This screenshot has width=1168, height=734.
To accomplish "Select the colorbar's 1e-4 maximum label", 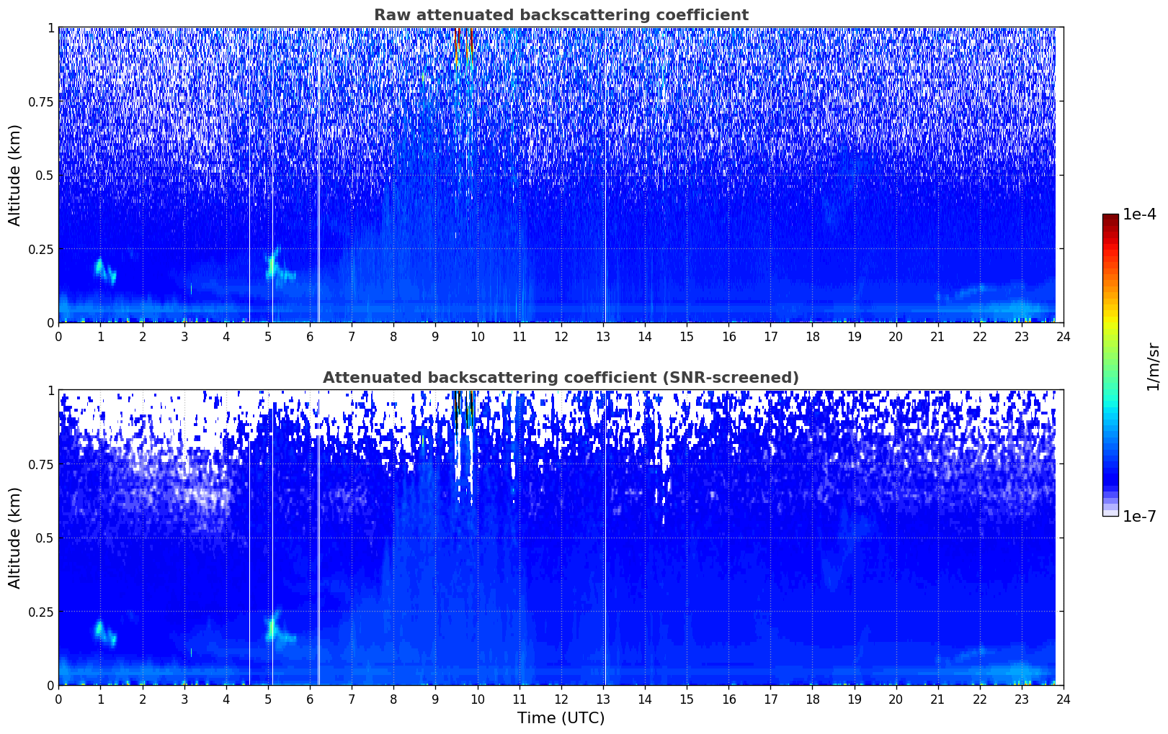I will [x=1138, y=214].
